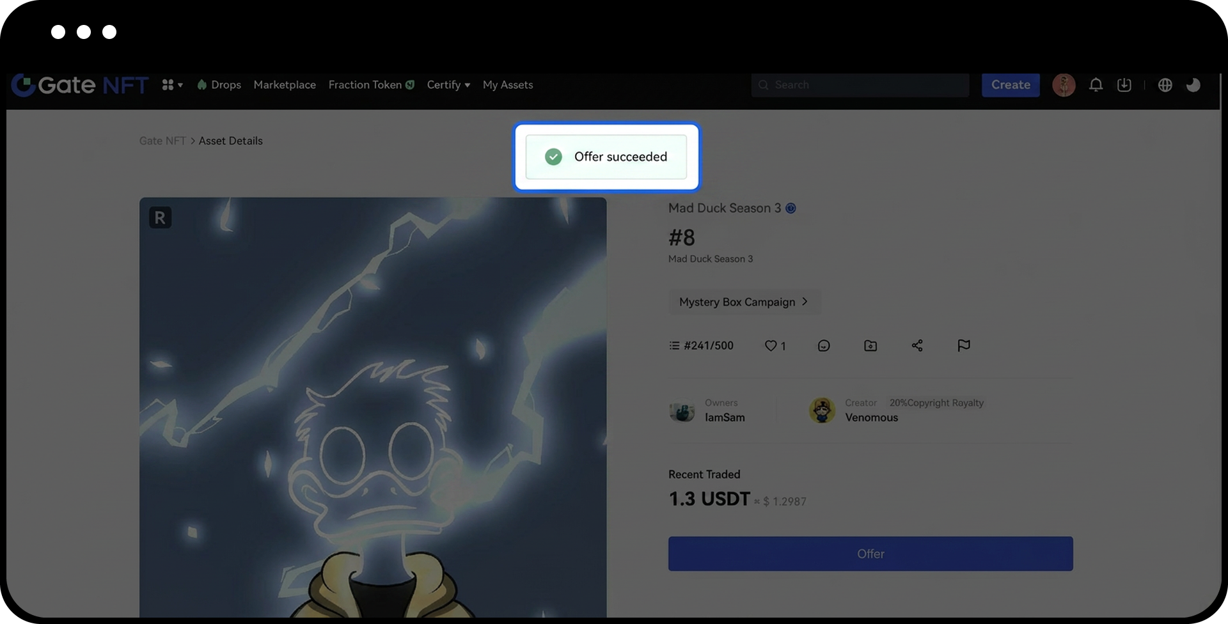Click the notification bell icon
The height and width of the screenshot is (624, 1228).
pos(1096,85)
